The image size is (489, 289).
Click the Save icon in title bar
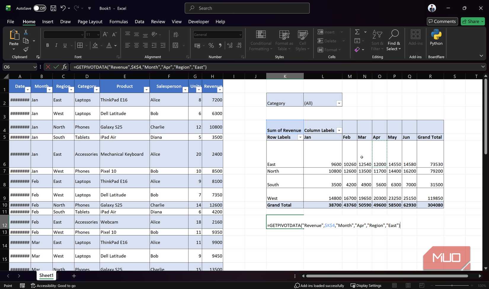53,8
